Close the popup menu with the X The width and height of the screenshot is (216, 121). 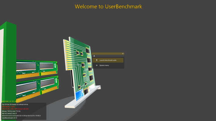(123, 54)
